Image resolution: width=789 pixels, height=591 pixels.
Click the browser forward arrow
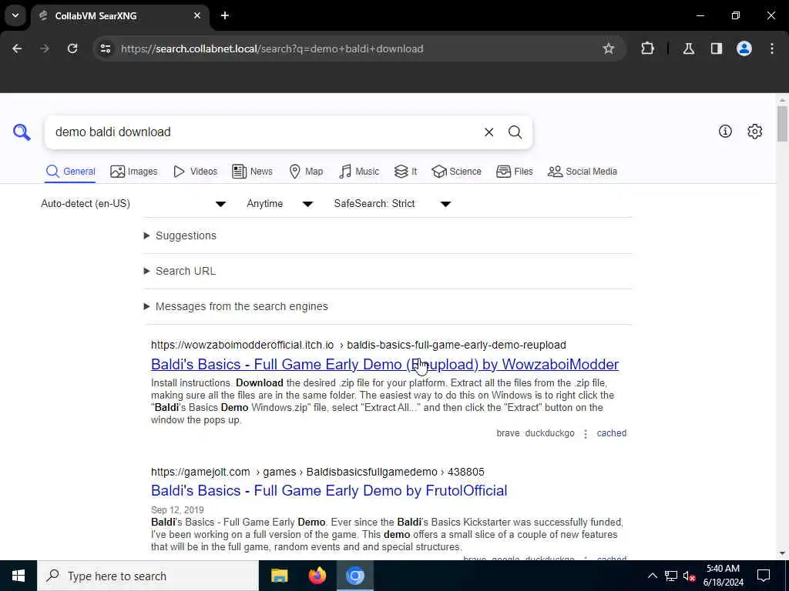[x=45, y=48]
